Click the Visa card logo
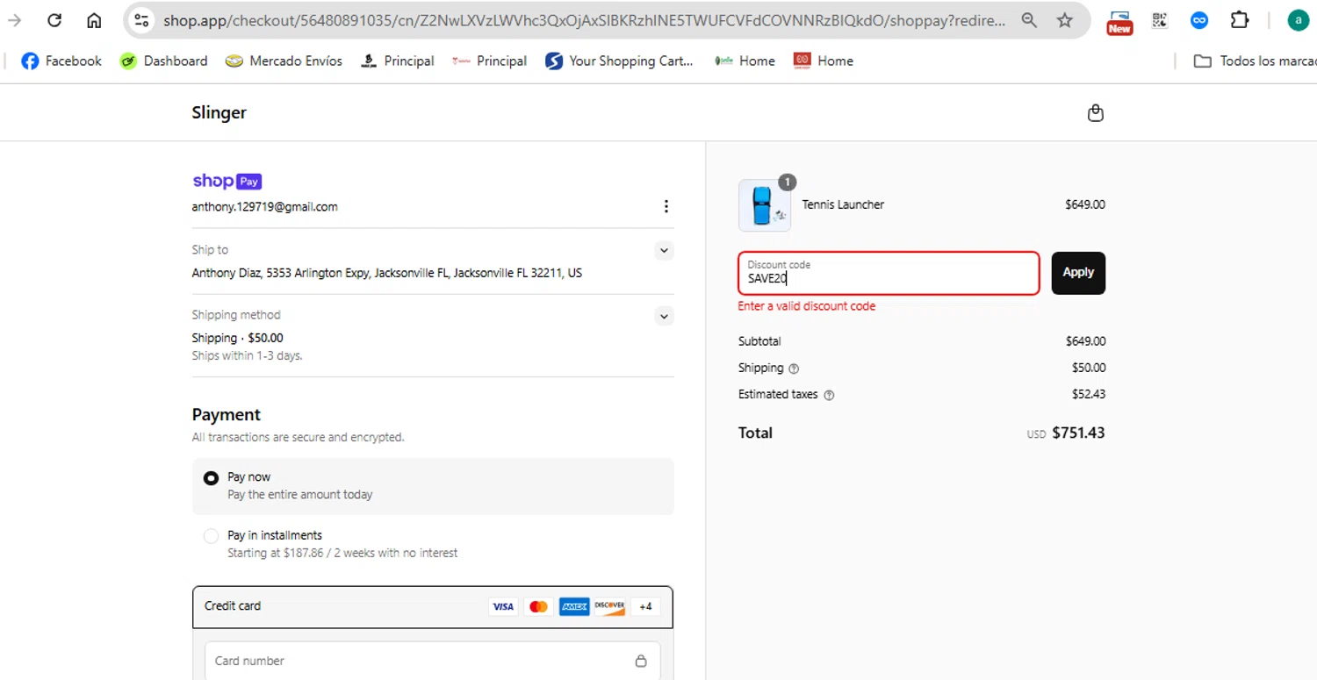Image resolution: width=1317 pixels, height=680 pixels. [503, 606]
